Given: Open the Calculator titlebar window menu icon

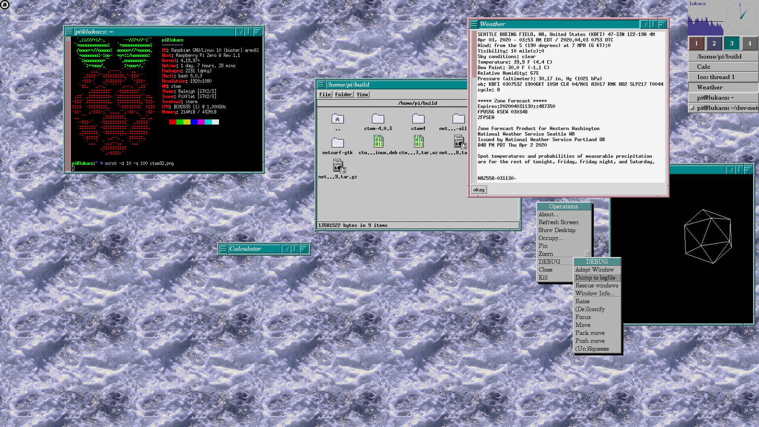Looking at the screenshot, I should point(223,249).
